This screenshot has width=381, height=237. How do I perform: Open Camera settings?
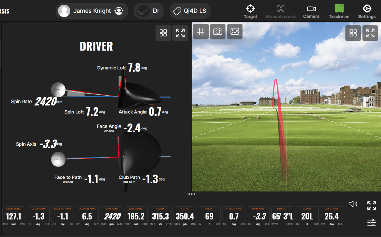(311, 11)
